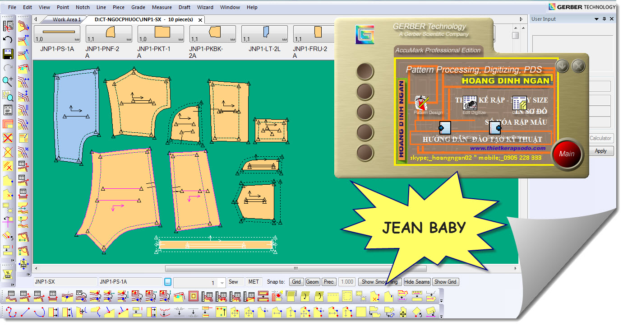Click the Calculator button
The width and height of the screenshot is (623, 327).
click(600, 138)
